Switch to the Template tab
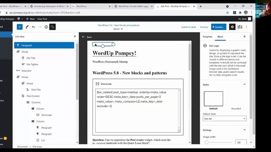The image size is (271, 152). click(x=207, y=37)
